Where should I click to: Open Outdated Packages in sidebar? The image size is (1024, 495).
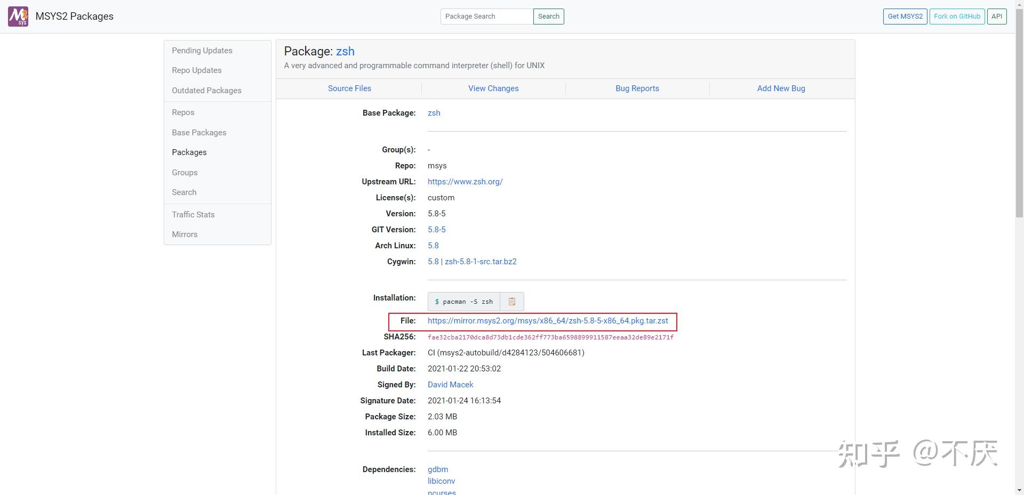click(206, 91)
